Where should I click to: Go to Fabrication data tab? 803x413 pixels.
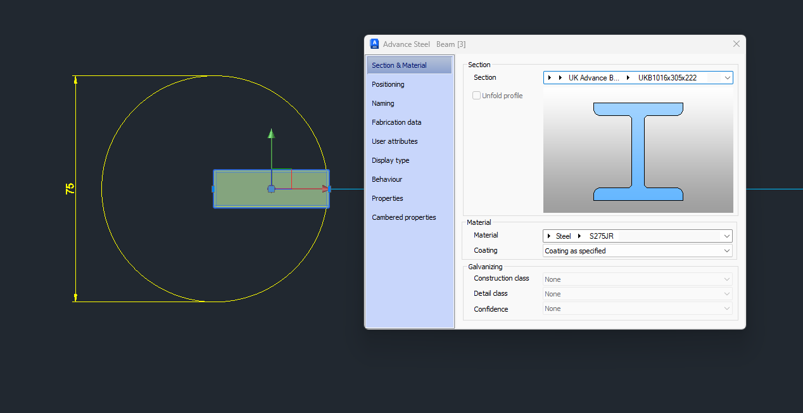tap(409, 122)
